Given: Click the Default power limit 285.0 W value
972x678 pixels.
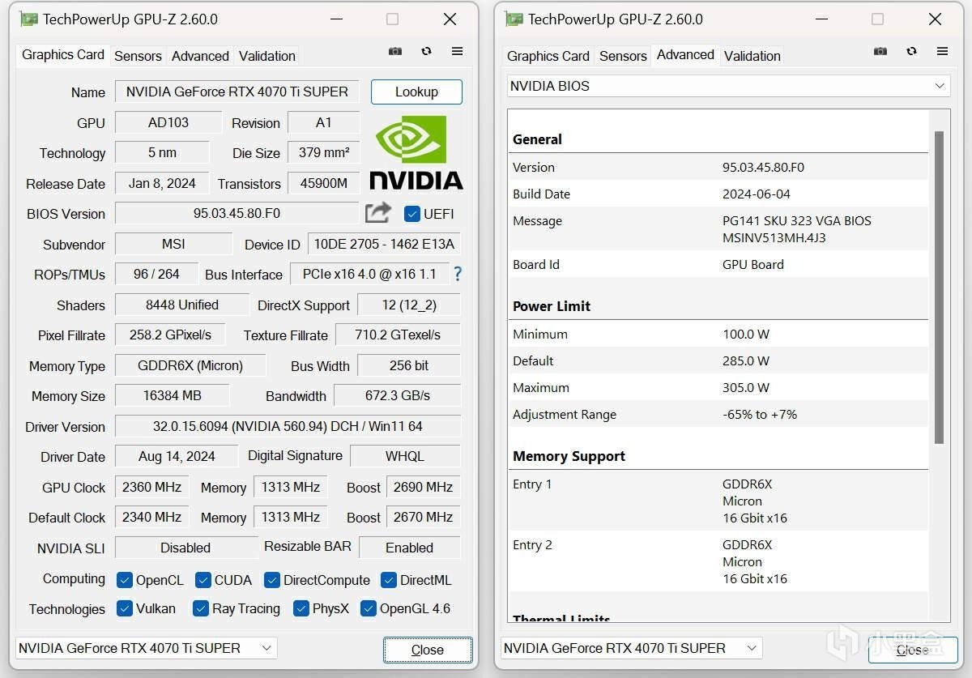Looking at the screenshot, I should click(746, 360).
